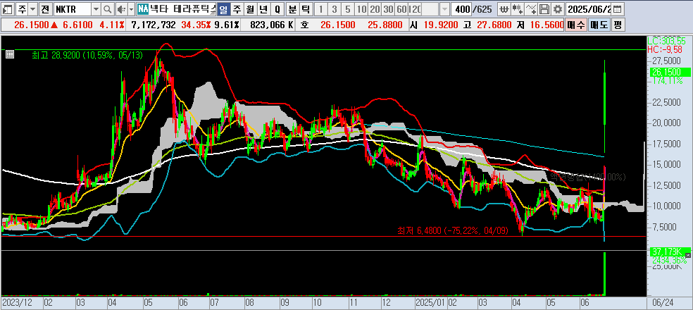Click the percent change 4.11%
Image resolution: width=693 pixels, height=310 pixels.
point(112,25)
